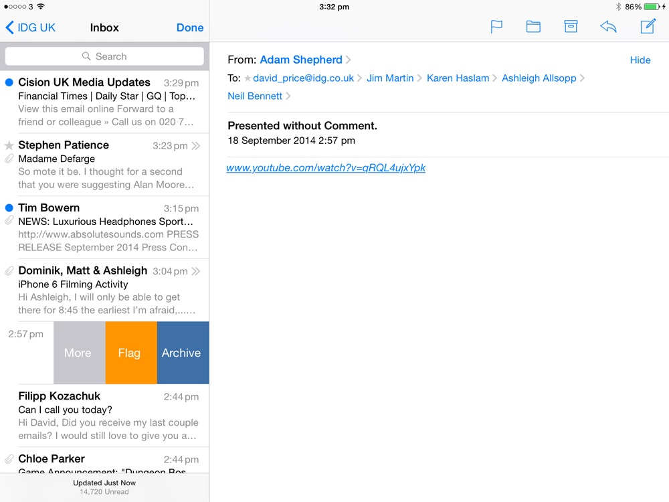Viewport: 669px width, 502px height.
Task: Open Cision UK Media Updates email
Action: click(x=104, y=102)
